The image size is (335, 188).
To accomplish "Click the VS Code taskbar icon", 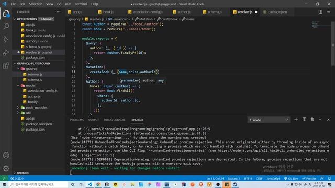I will (90, 184).
